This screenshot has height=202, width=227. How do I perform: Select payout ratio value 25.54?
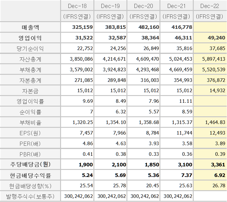pyautogui.click(x=86, y=186)
